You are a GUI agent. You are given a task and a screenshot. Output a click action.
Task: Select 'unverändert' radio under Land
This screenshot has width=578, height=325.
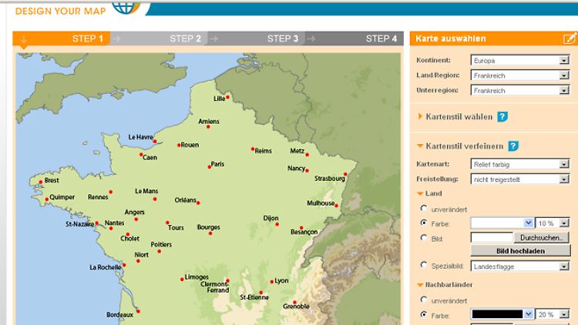[x=425, y=209]
